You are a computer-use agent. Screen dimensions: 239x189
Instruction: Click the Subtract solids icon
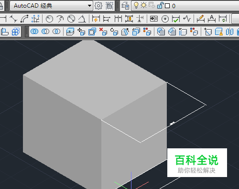tap(45, 32)
